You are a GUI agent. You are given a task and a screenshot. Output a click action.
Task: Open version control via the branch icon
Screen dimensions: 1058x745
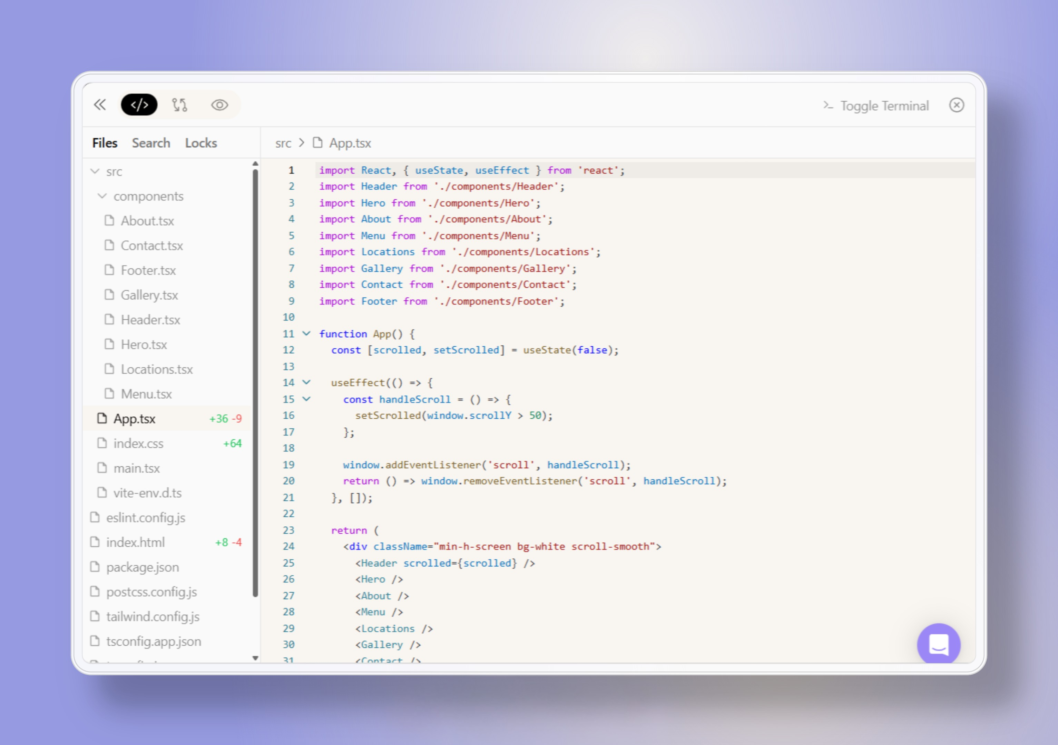click(x=179, y=105)
